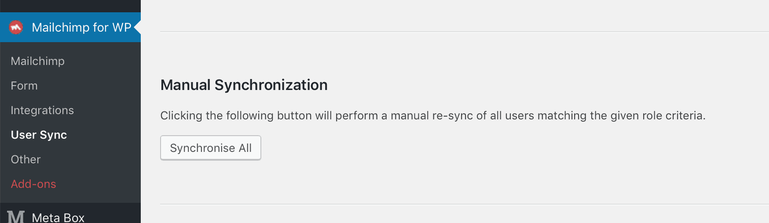Click the manual re-sync description paragraph
This screenshot has width=769, height=223.
coord(433,115)
